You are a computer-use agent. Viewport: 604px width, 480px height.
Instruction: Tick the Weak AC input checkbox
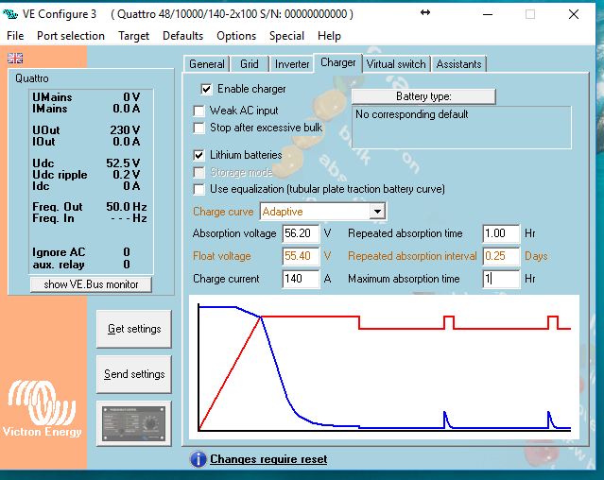click(x=198, y=111)
